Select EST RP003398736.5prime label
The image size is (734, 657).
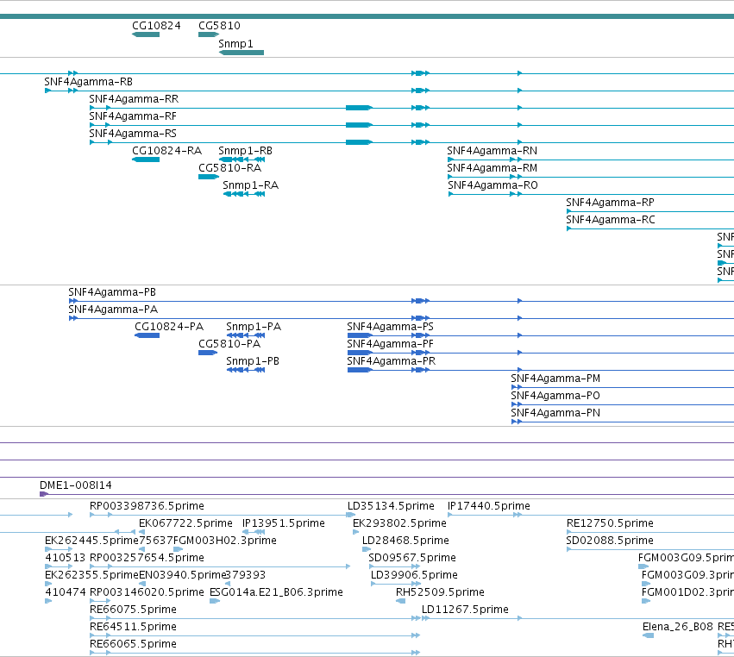[x=147, y=506]
